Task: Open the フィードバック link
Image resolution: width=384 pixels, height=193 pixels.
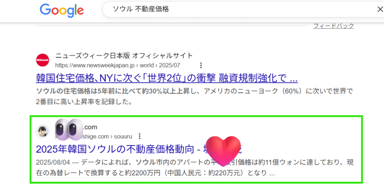Action: click(333, 26)
